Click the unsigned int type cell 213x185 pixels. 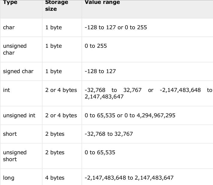coord(21,115)
